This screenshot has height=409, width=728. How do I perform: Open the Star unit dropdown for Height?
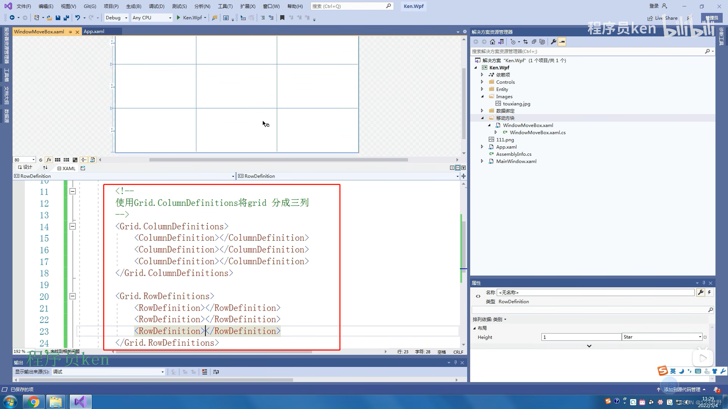pyautogui.click(x=662, y=337)
